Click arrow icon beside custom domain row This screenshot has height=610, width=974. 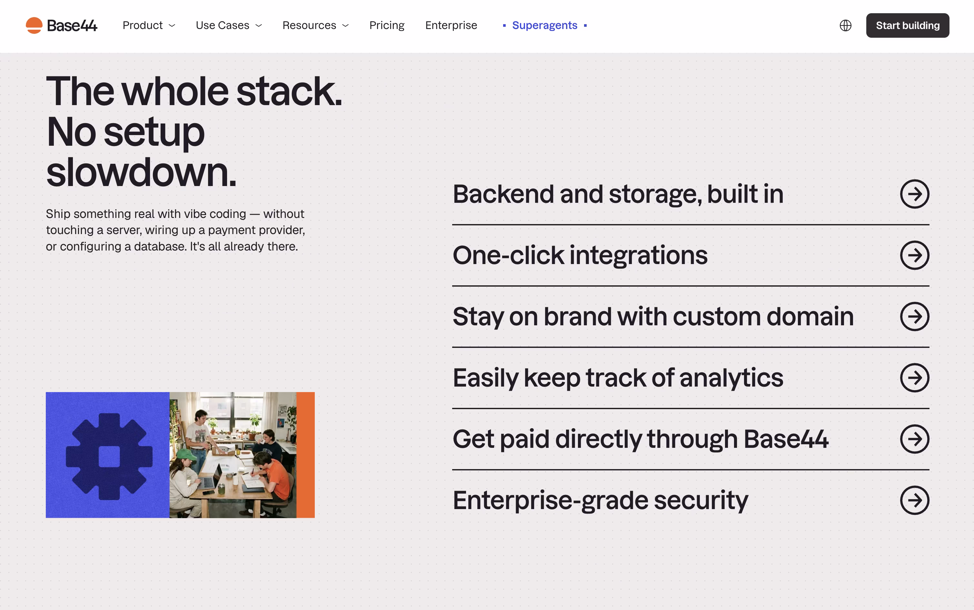(x=914, y=317)
